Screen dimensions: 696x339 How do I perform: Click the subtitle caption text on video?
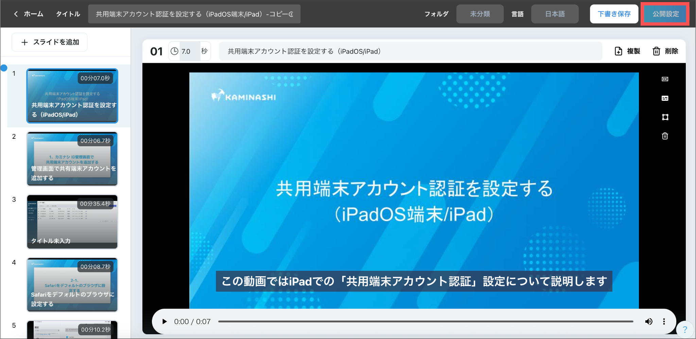[x=414, y=281]
